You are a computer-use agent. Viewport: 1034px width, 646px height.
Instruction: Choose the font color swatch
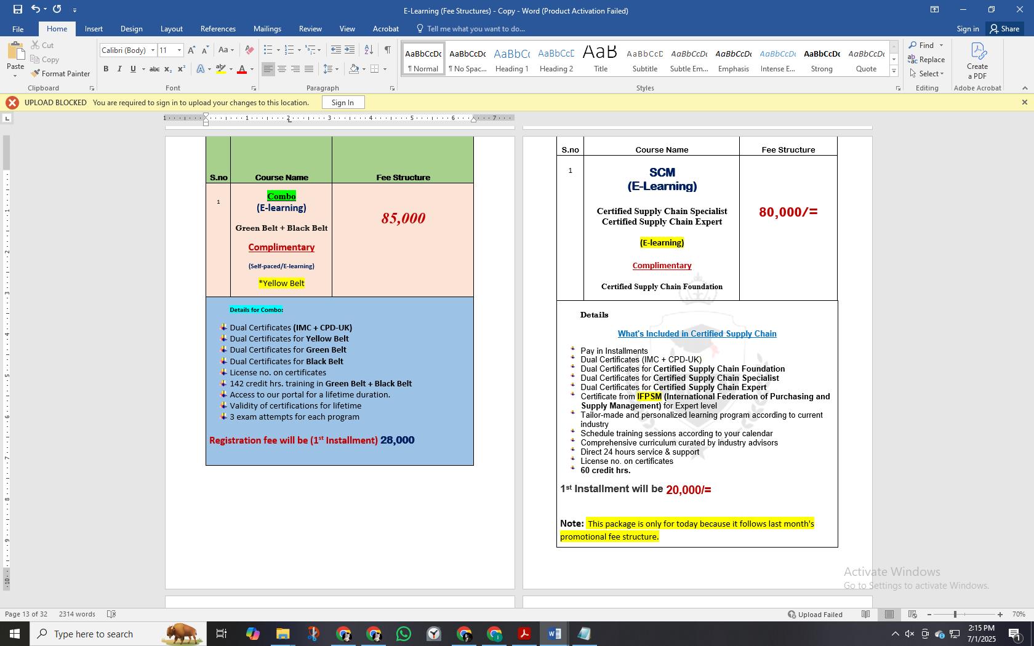[242, 69]
